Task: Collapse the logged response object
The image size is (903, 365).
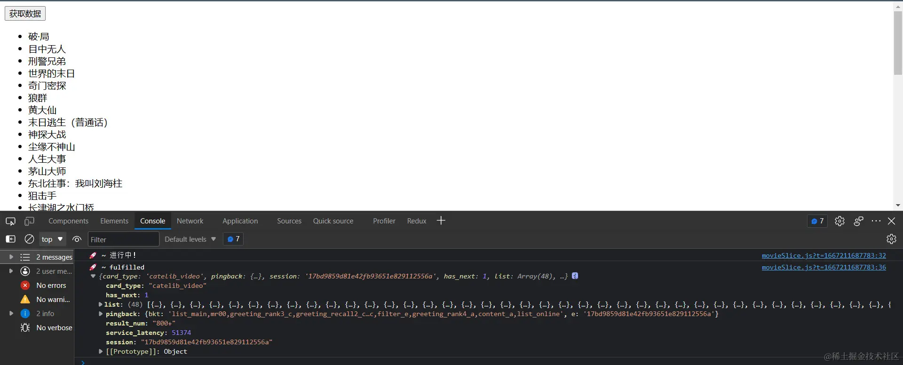Action: 93,277
